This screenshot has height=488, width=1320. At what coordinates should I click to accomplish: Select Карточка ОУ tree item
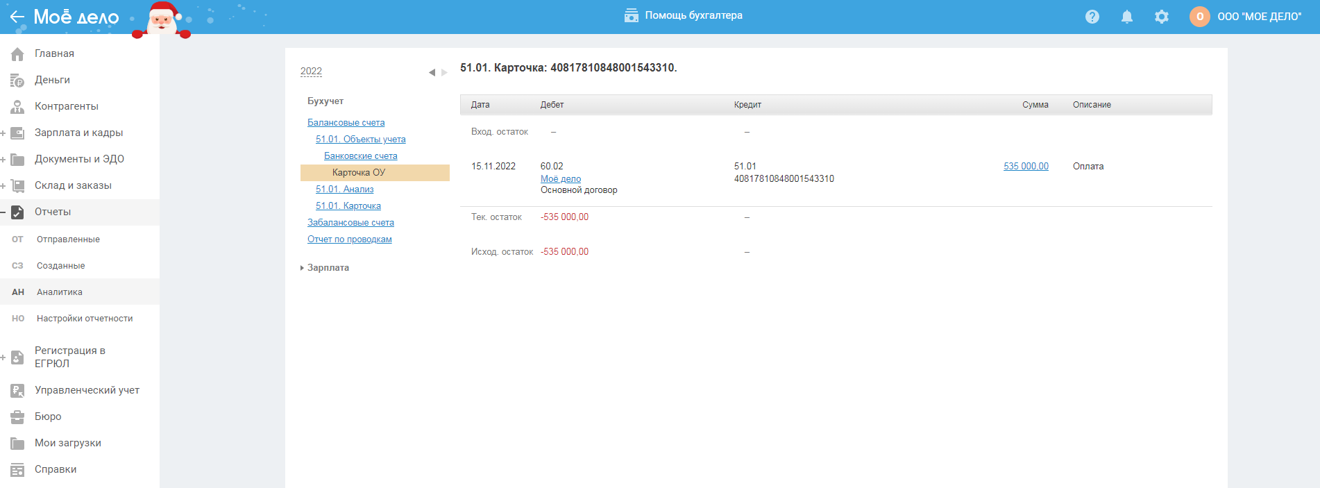[359, 173]
